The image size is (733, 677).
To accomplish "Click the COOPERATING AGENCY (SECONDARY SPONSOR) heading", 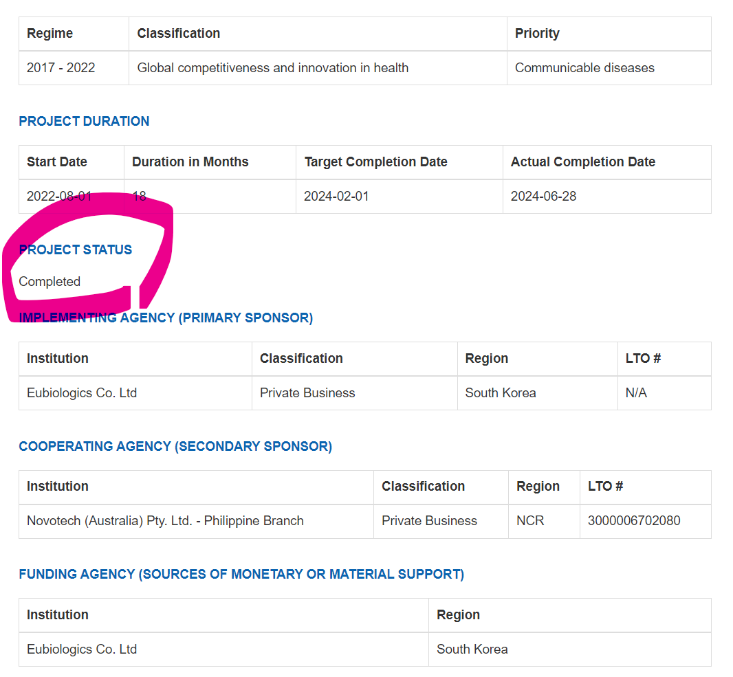I will point(175,446).
